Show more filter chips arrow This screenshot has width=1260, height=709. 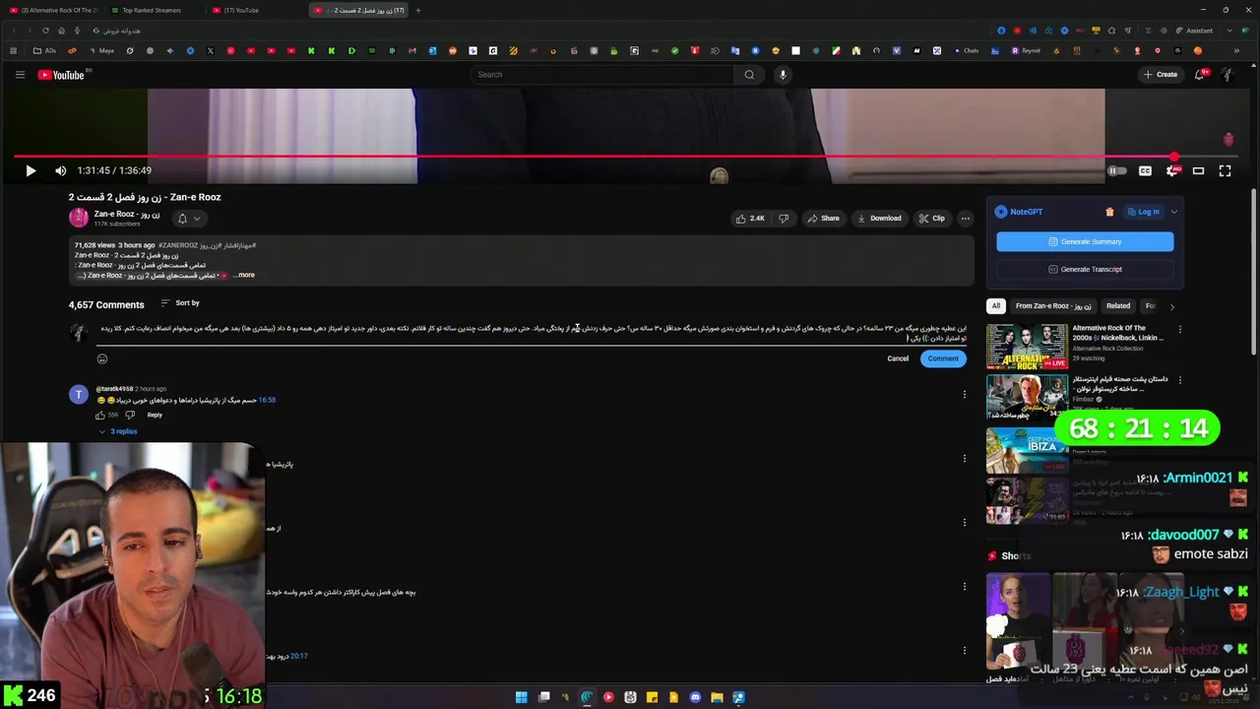point(1171,306)
